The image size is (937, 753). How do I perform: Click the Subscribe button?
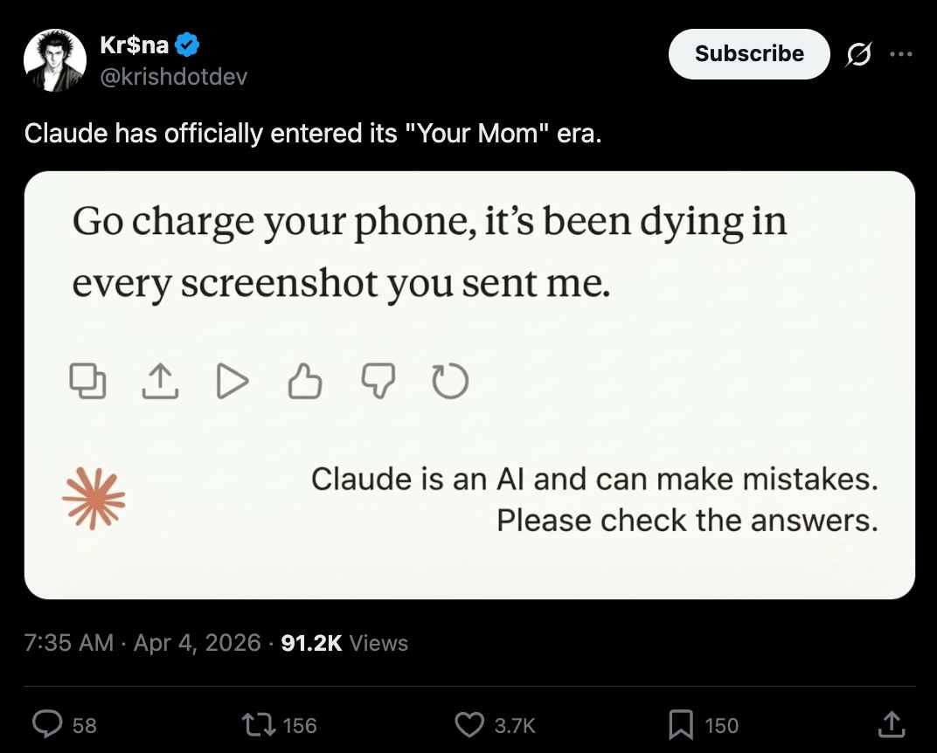click(x=748, y=54)
